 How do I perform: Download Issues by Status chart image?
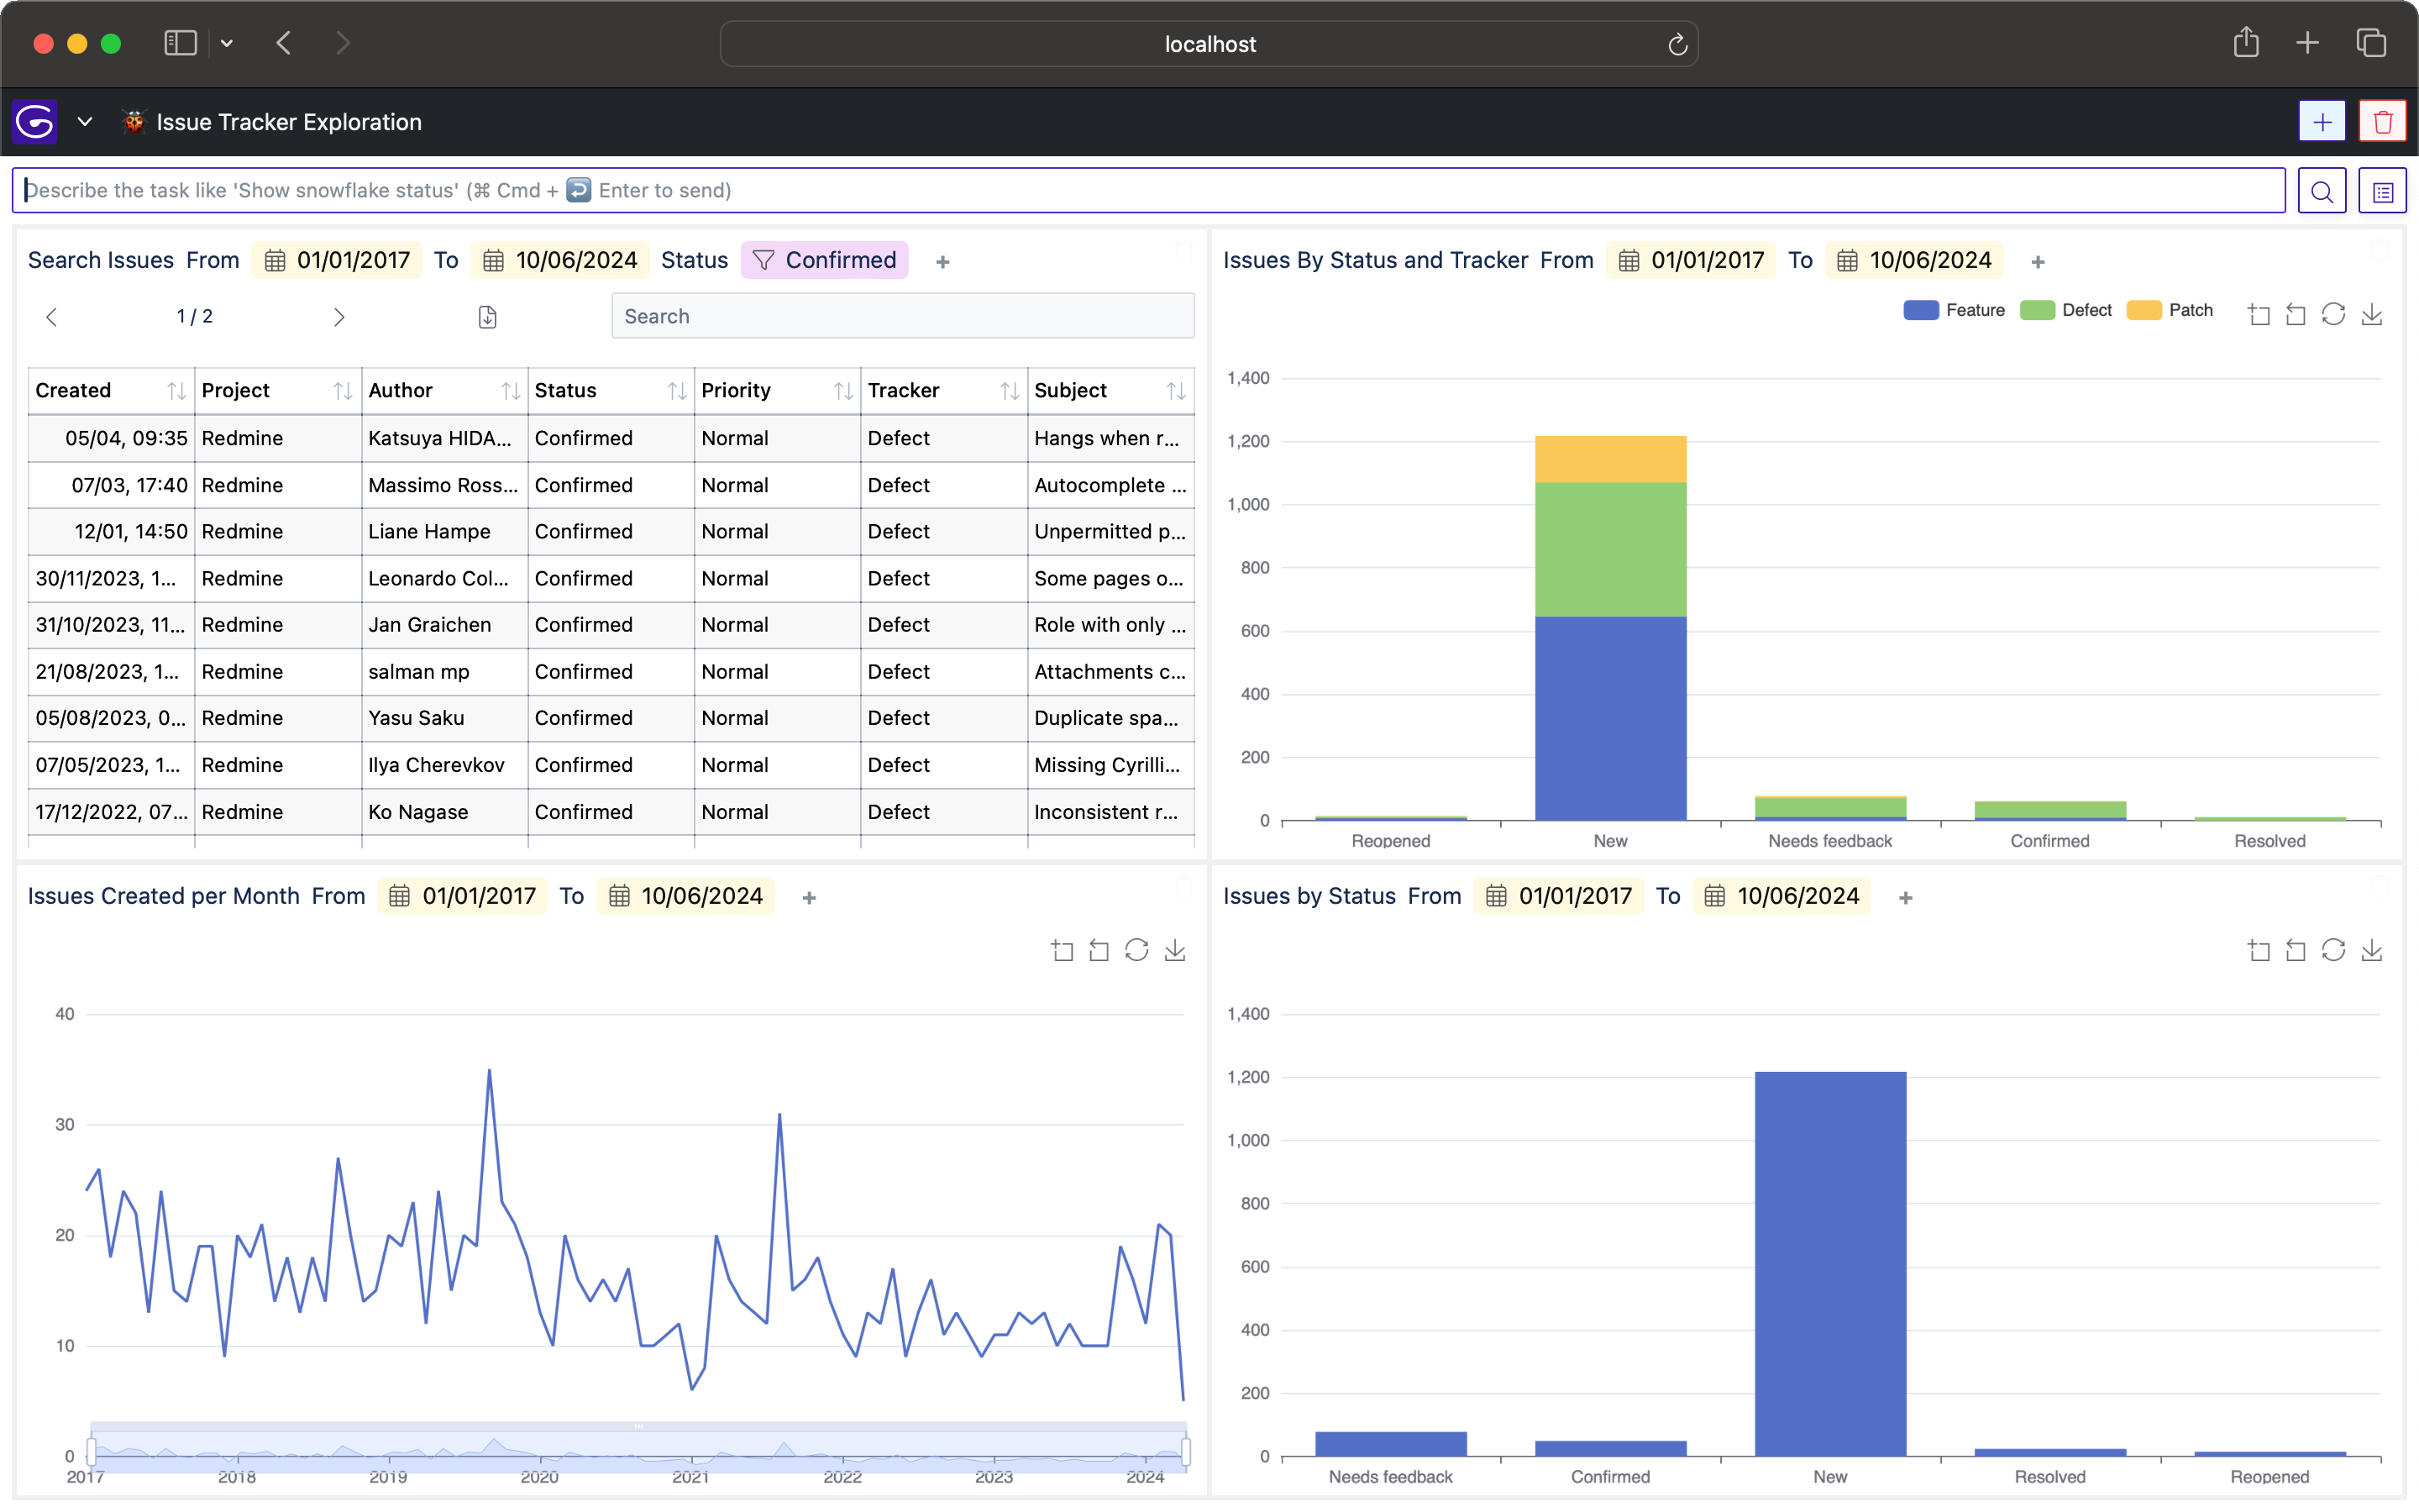[2372, 950]
